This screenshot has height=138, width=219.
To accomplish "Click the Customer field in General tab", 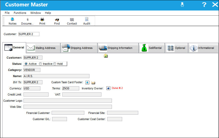I will tap(33, 58).
